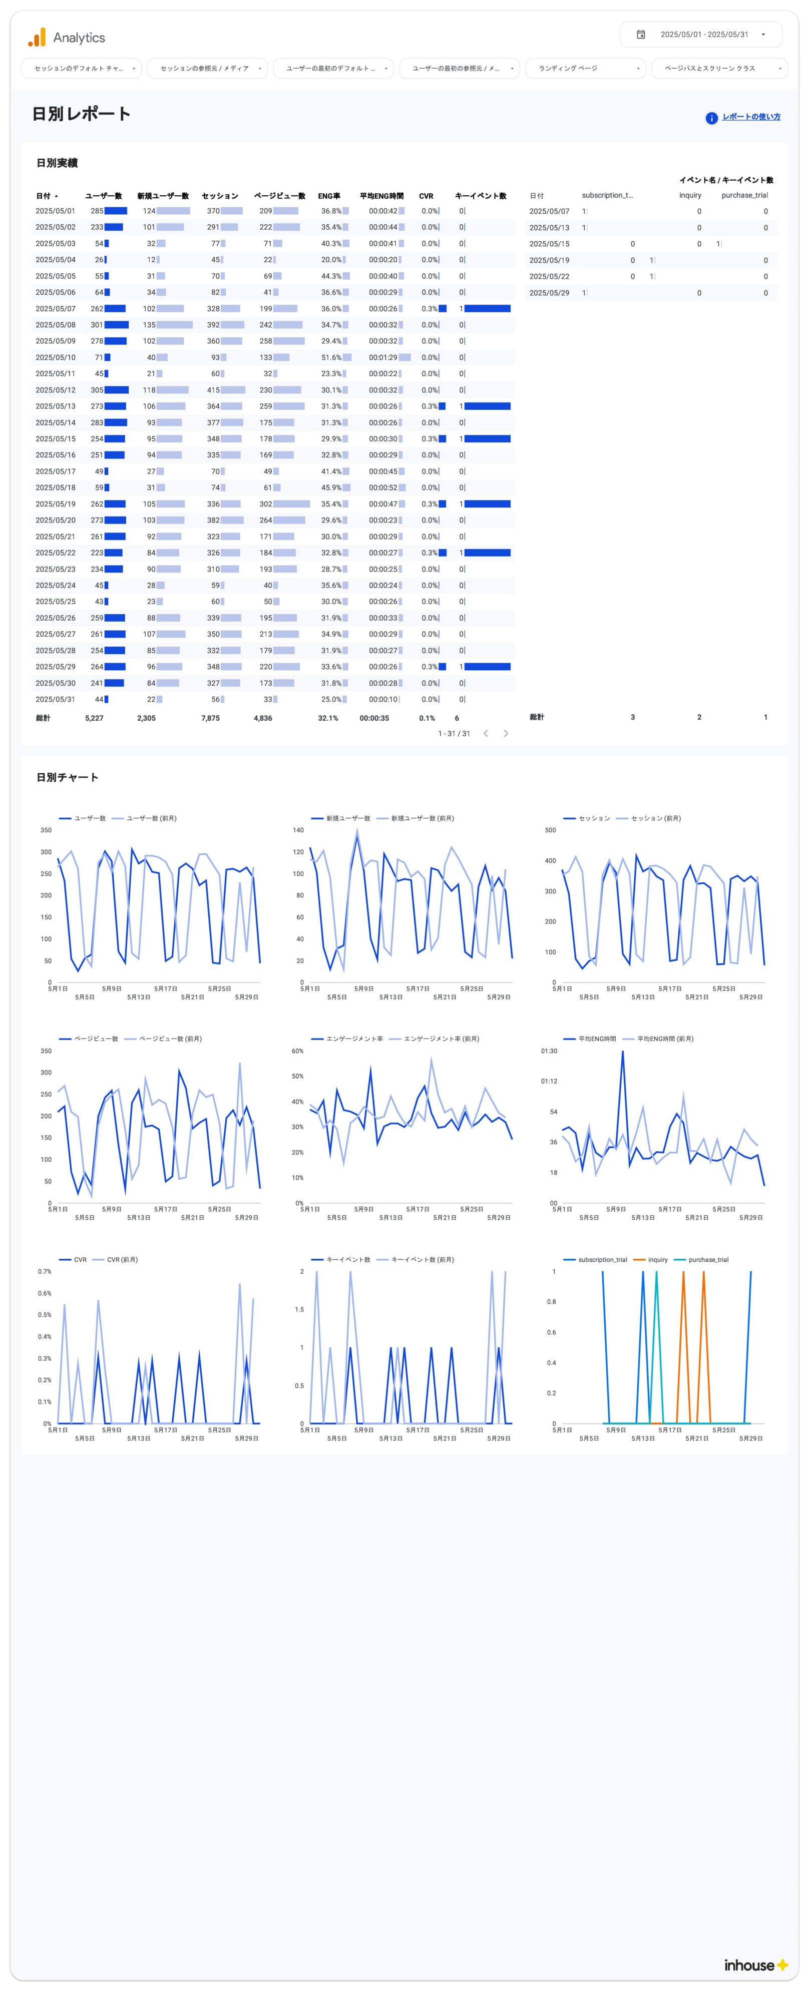Expand the ランディング ページ filter dropdown
This screenshot has width=807, height=1996.
click(x=585, y=68)
